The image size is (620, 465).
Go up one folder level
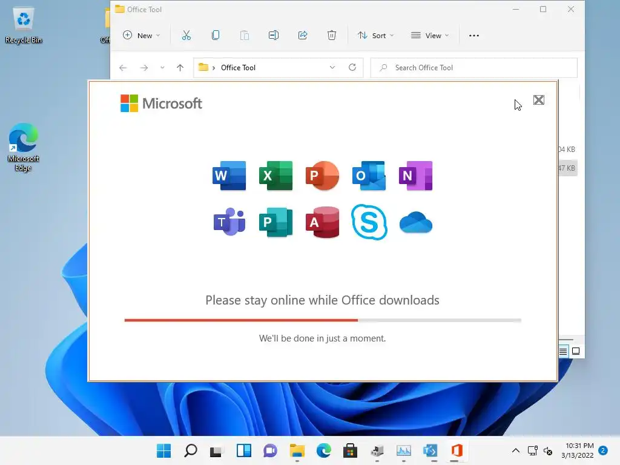(180, 68)
